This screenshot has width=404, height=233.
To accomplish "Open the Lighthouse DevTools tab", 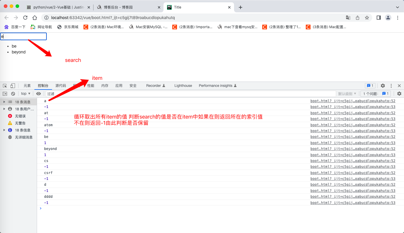I will coord(183,86).
